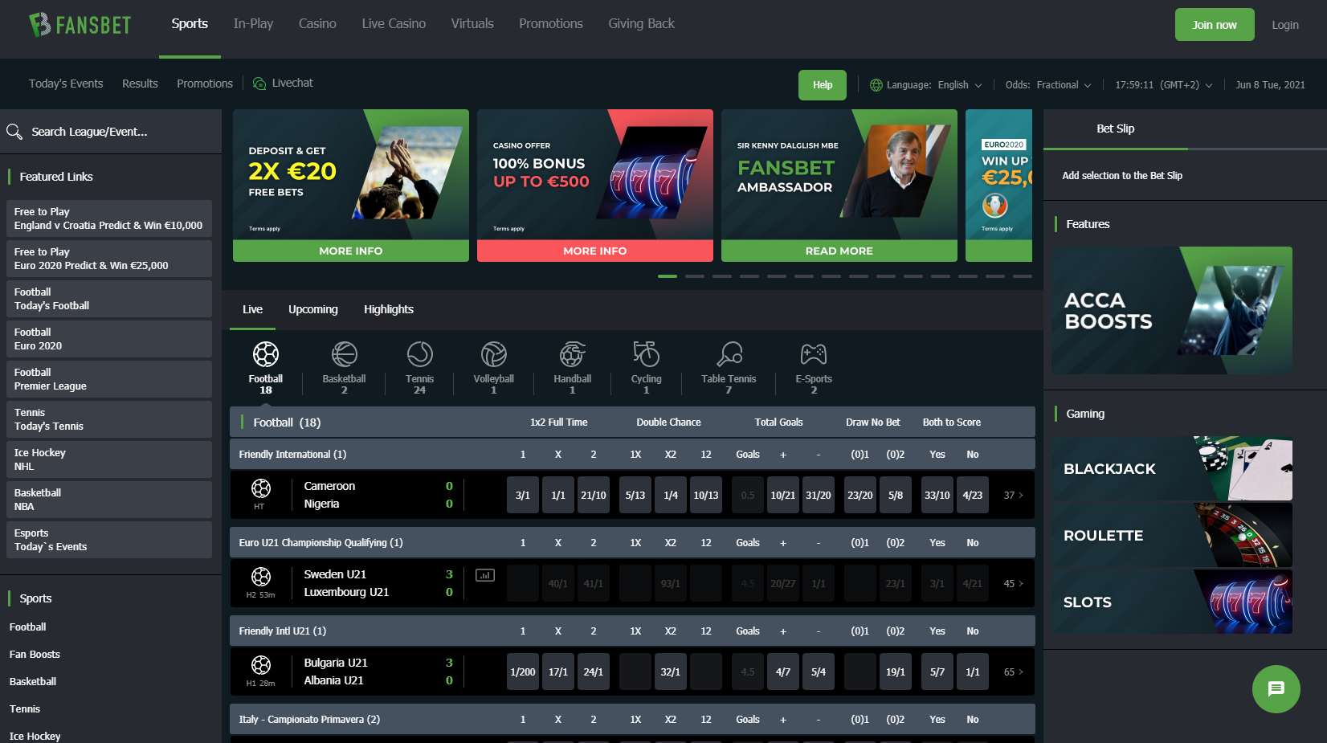Click football icon beside Bulgaria U21 match
The image size is (1327, 743).
pos(261,664)
